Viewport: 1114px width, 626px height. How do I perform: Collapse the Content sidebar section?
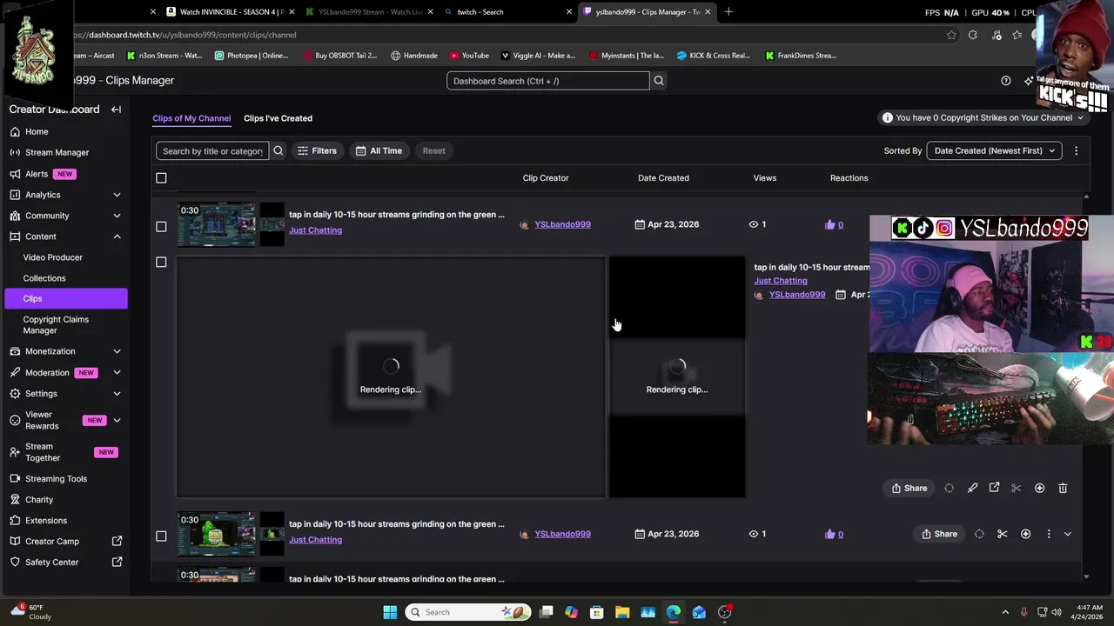coord(117,236)
